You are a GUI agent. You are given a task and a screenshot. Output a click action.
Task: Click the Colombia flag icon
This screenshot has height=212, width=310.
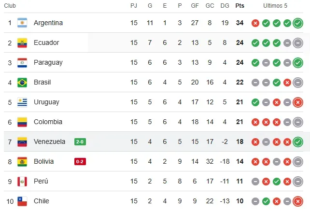pyautogui.click(x=22, y=122)
